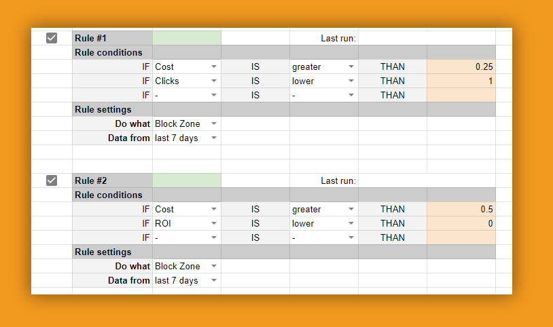Expand Rule #2 Block Zone action dropdown
The height and width of the screenshot is (327, 553).
[x=214, y=266]
